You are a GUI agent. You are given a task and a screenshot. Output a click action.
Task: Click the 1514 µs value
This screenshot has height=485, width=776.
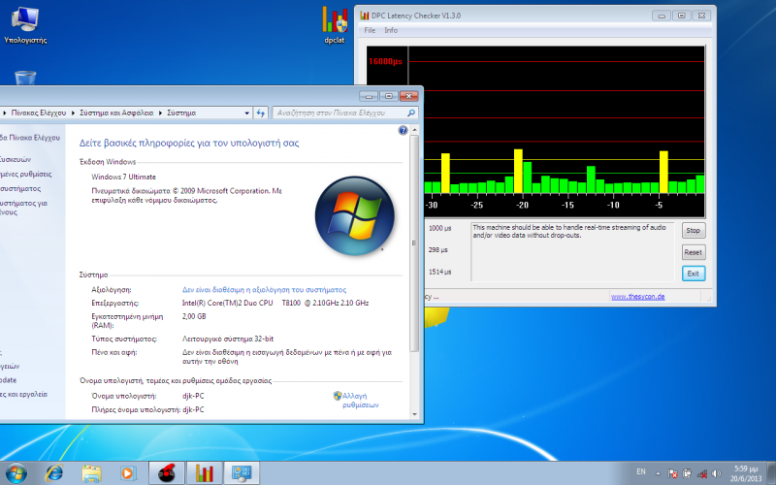tap(439, 272)
